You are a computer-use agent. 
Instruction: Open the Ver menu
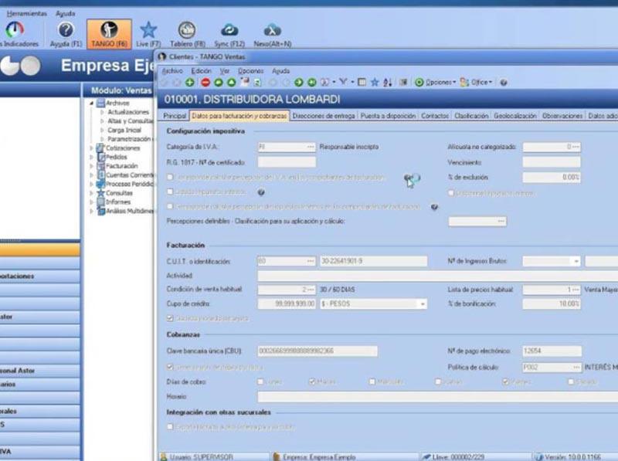(x=225, y=71)
